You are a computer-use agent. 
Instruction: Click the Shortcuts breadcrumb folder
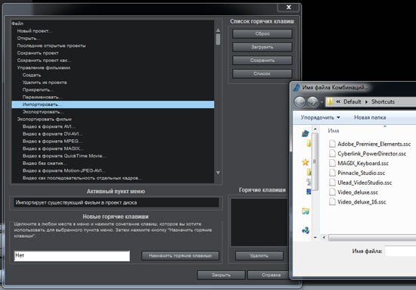383,101
